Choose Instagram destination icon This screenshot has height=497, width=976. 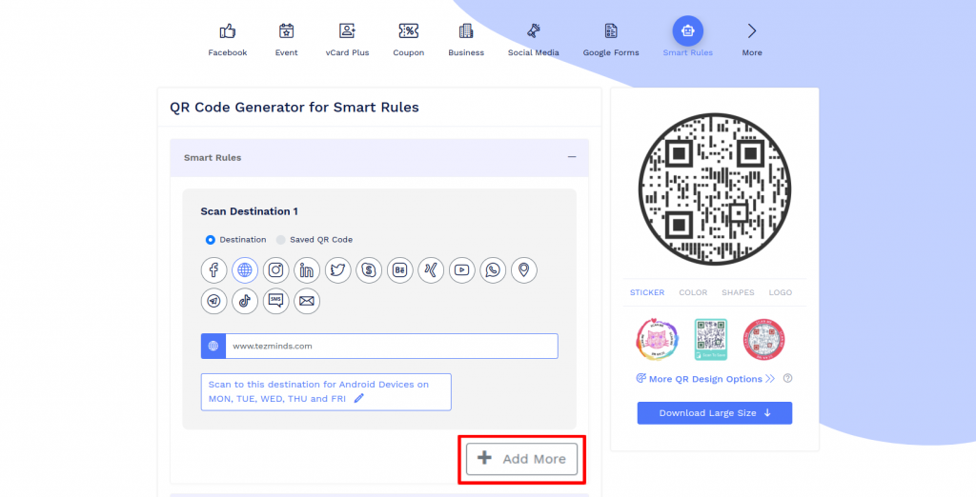pyautogui.click(x=275, y=270)
